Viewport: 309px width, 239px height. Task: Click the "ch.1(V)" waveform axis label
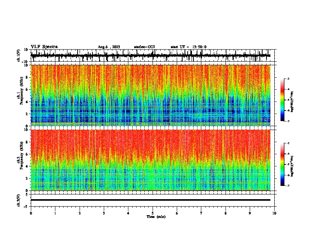pyautogui.click(x=19, y=55)
